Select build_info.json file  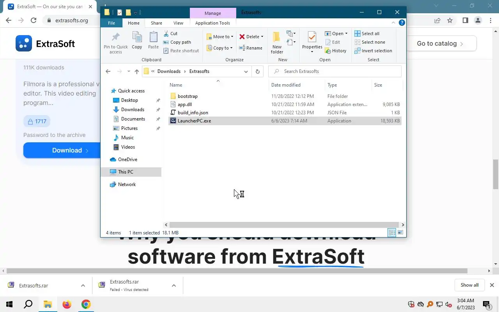coord(193,113)
